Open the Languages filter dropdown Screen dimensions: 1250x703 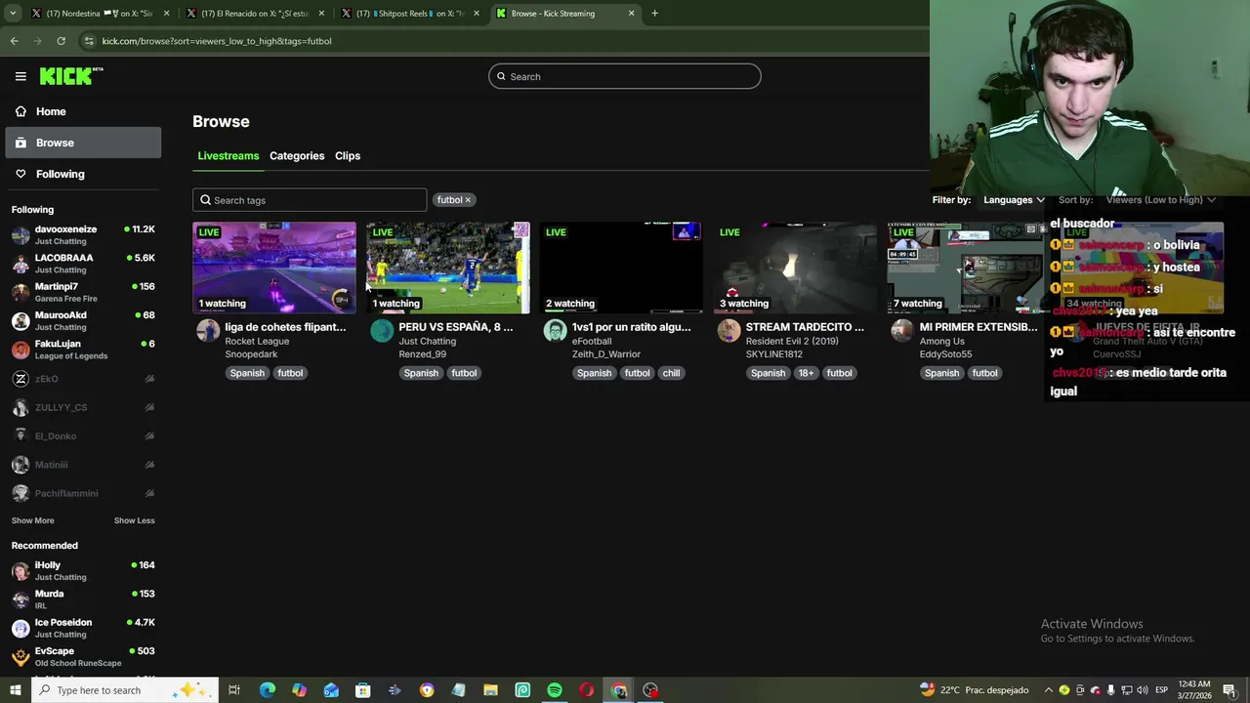(1014, 200)
